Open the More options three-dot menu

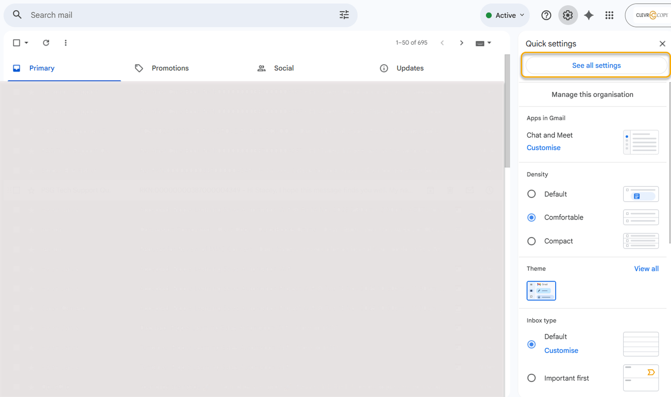66,43
